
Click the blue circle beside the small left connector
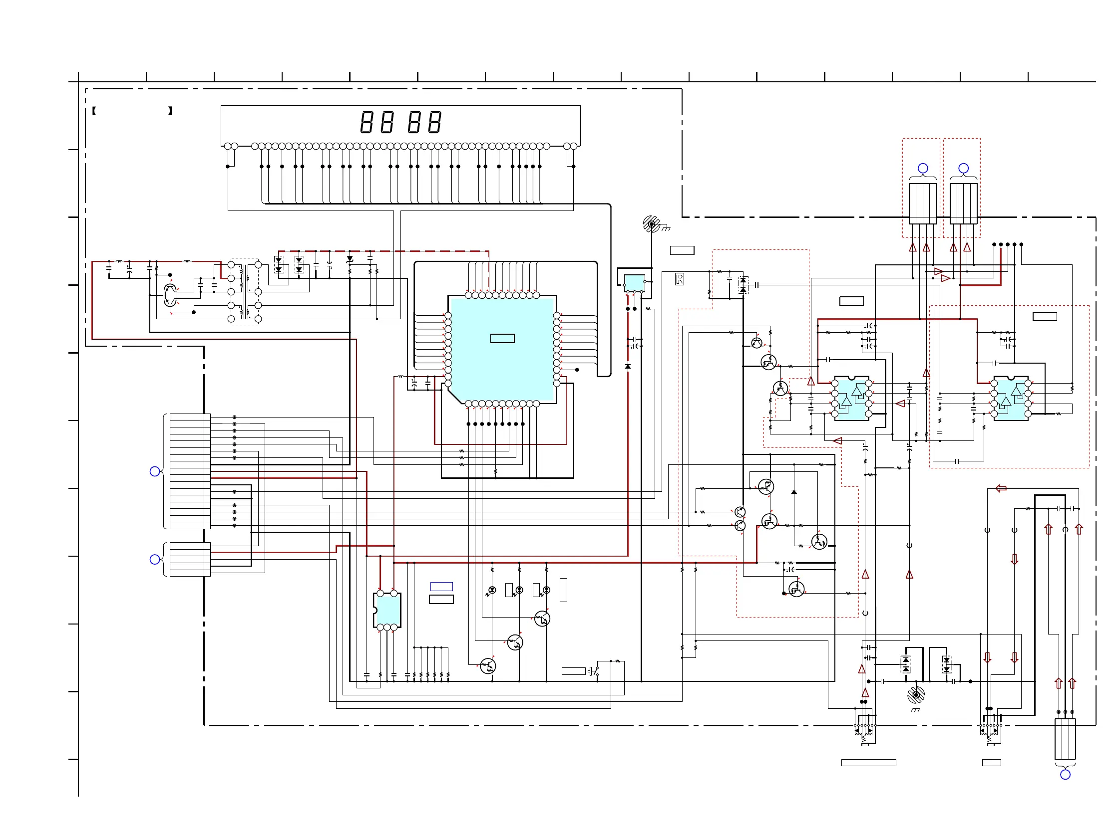click(155, 559)
